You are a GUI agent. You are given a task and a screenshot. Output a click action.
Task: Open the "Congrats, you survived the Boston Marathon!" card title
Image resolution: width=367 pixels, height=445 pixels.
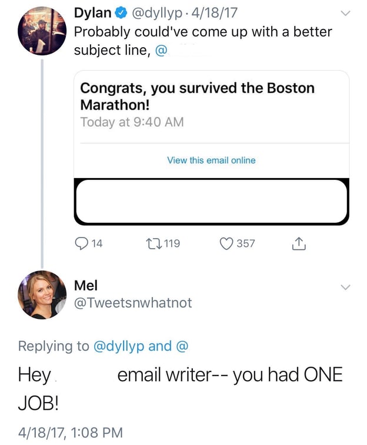(x=197, y=96)
